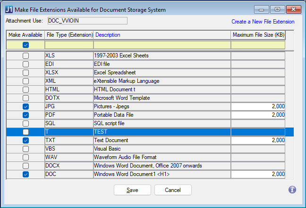Screen dimensions: 306x208
Task: Click the WAV file type cell
Action: 69,157
